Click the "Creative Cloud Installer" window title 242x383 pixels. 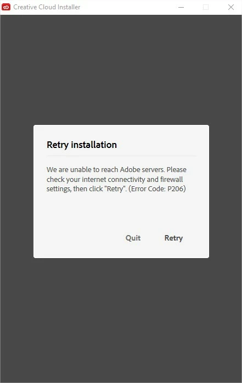(47, 7)
